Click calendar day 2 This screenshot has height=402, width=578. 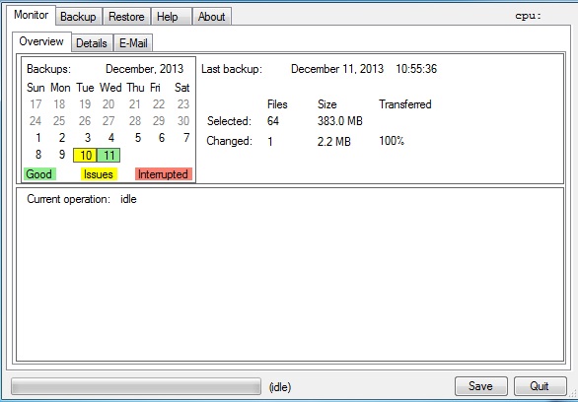[x=62, y=138]
